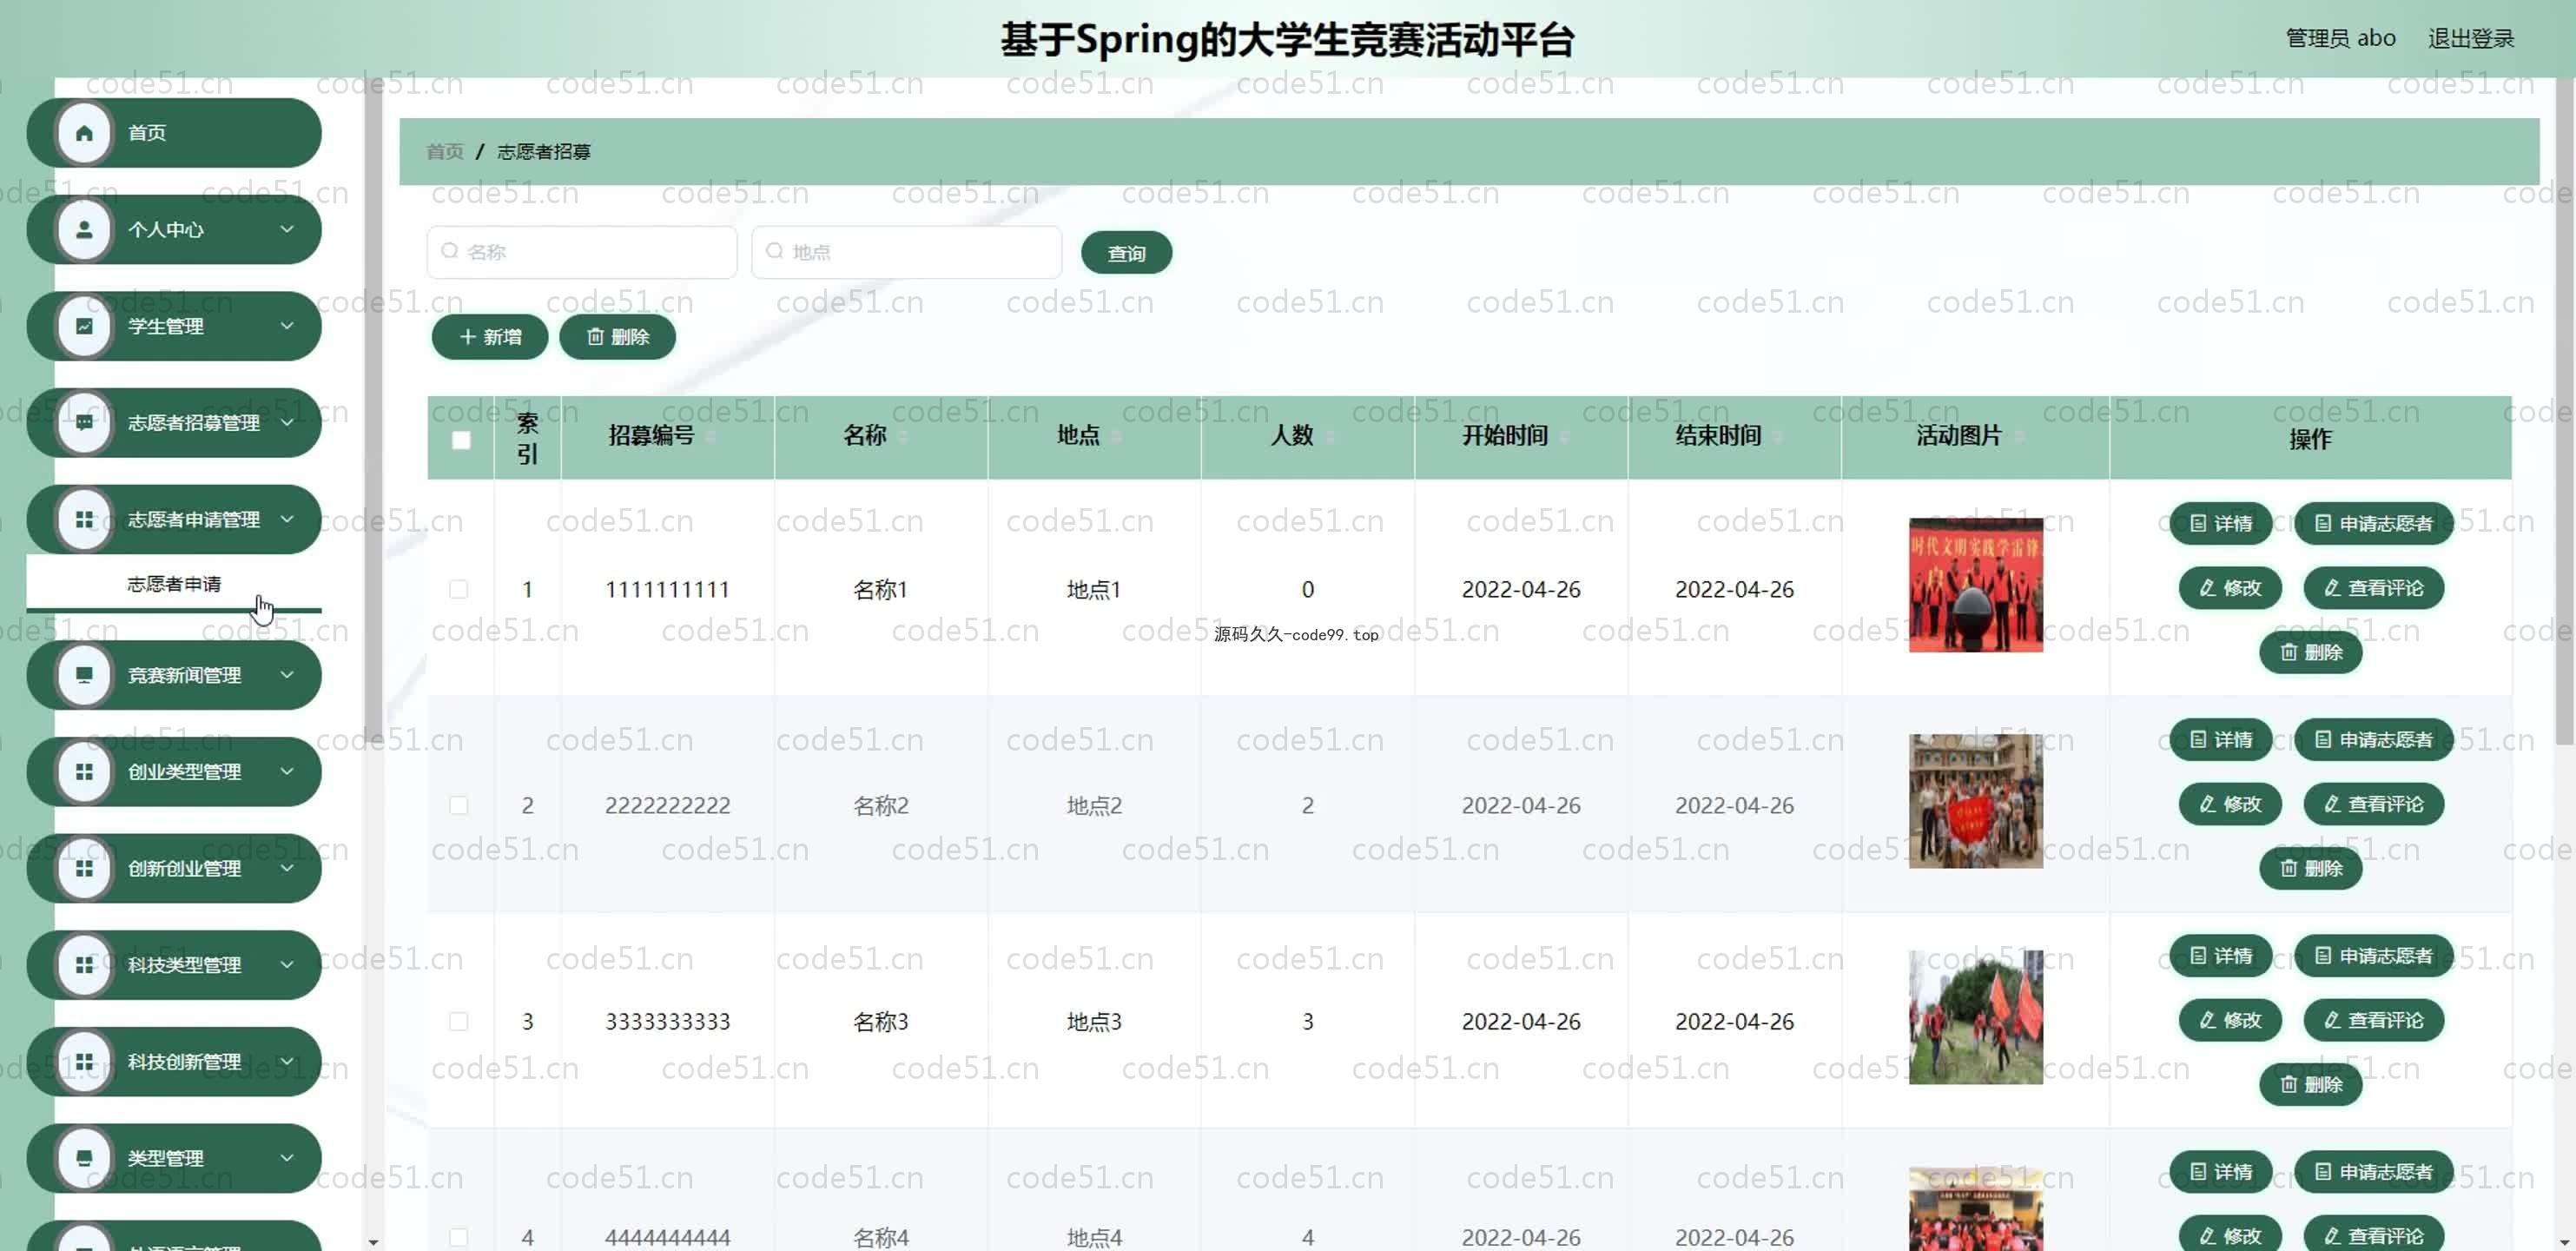Go to 首页 in breadcrumb

click(x=445, y=151)
